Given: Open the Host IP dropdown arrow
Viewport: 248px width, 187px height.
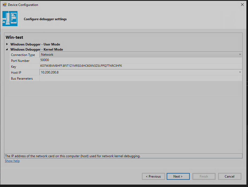Looking at the screenshot, I should [240, 72].
